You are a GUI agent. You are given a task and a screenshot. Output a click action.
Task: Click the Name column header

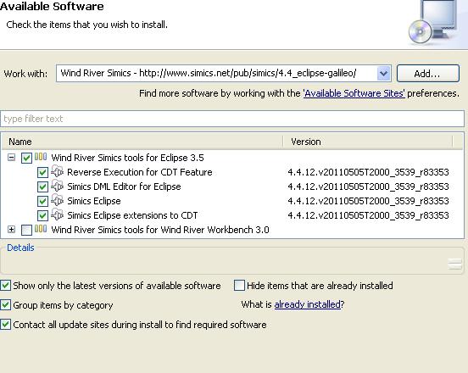click(142, 142)
